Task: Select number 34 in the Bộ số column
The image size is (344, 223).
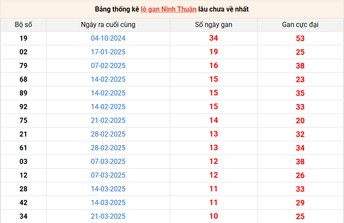Action: [24, 216]
